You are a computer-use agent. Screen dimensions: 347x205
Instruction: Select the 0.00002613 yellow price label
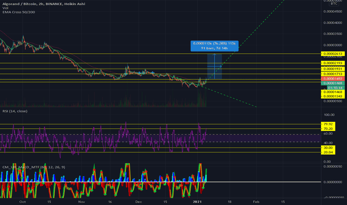coord(333,54)
